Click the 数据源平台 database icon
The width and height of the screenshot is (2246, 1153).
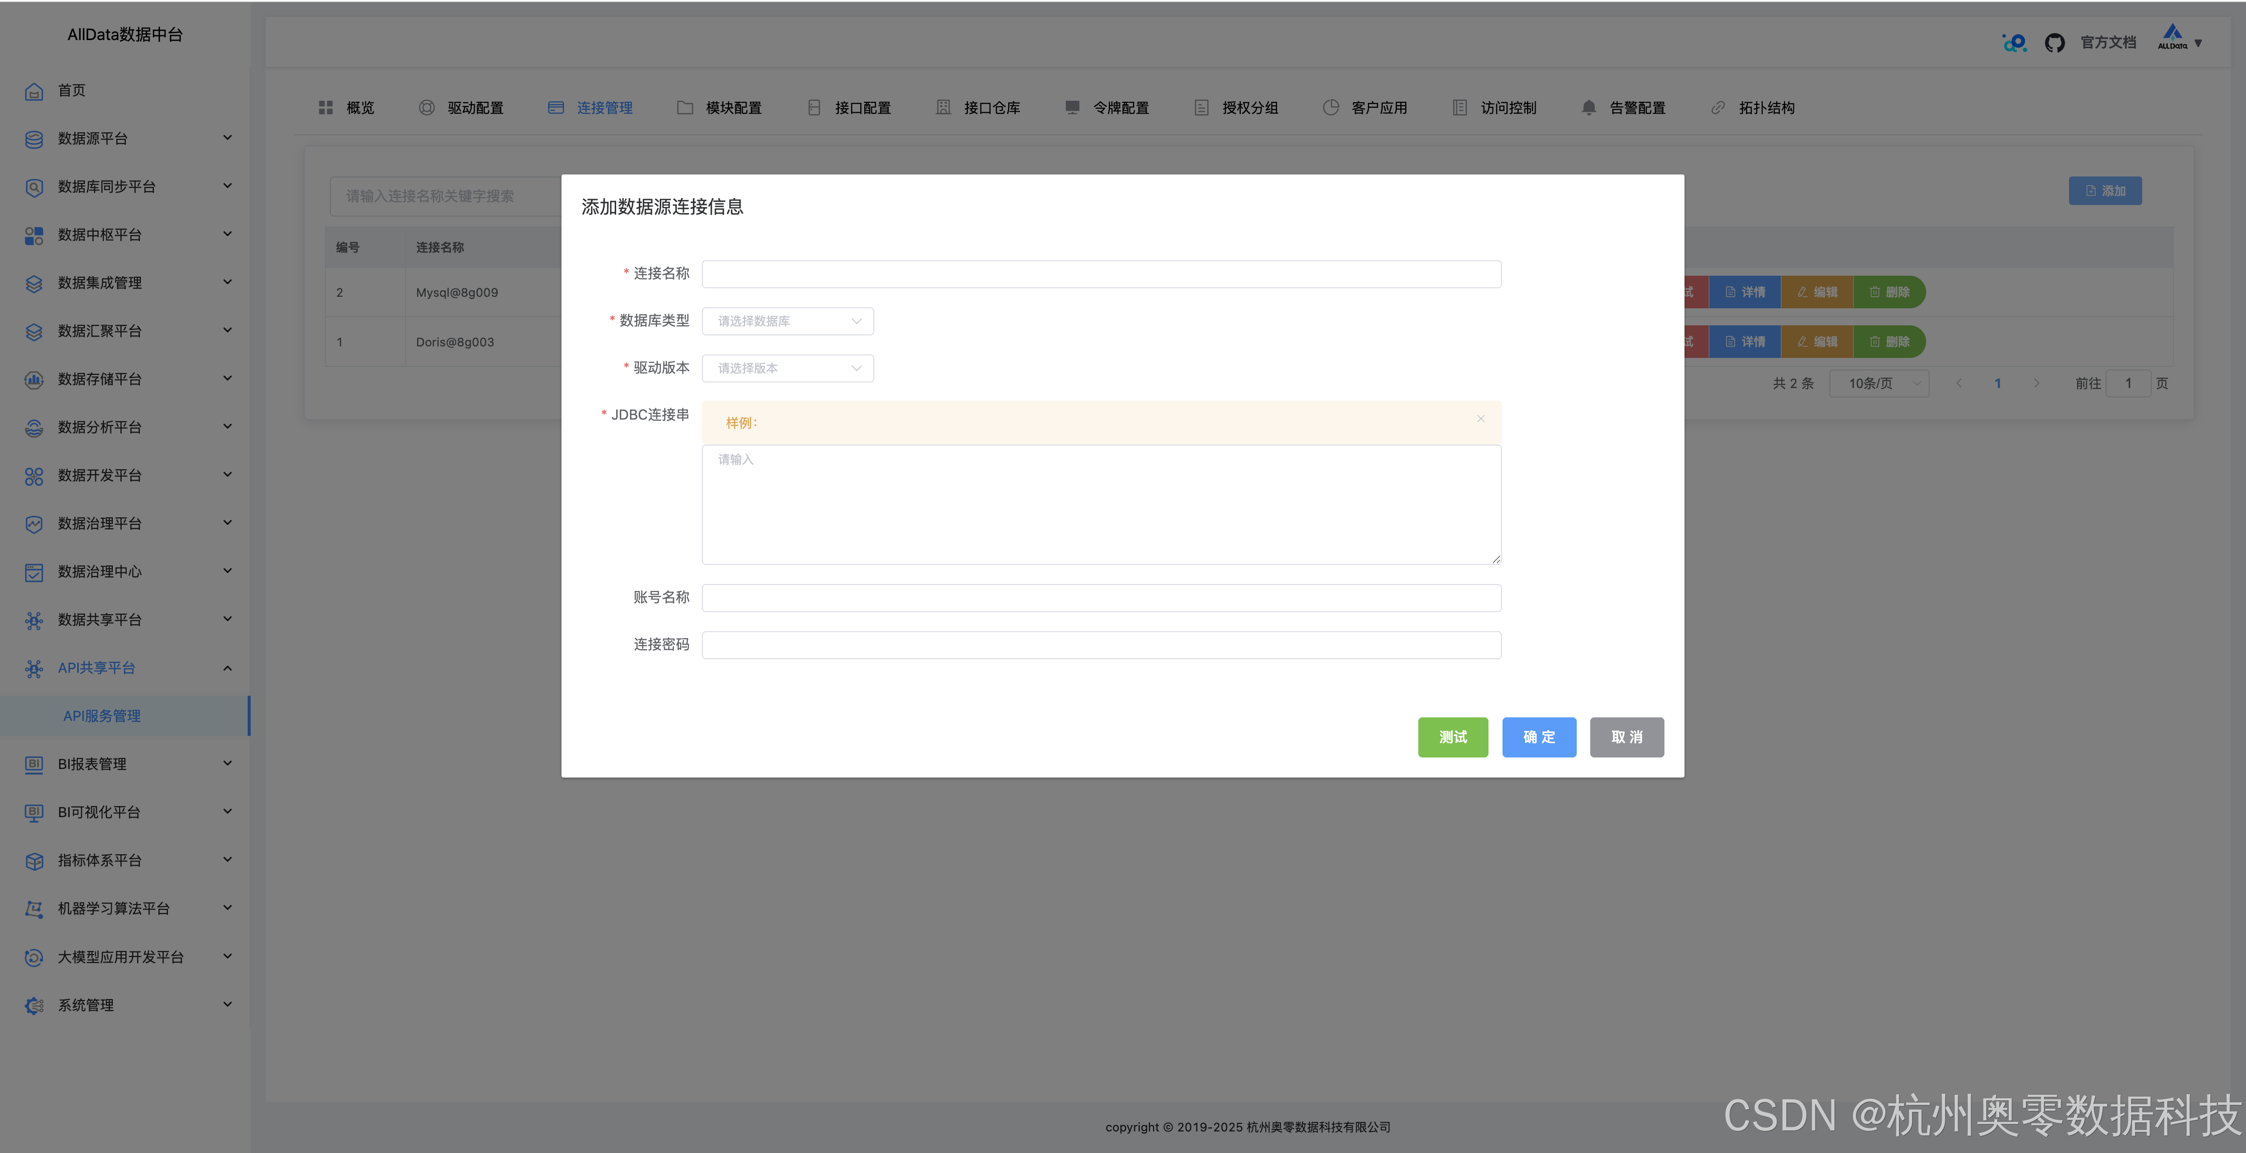pos(34,139)
